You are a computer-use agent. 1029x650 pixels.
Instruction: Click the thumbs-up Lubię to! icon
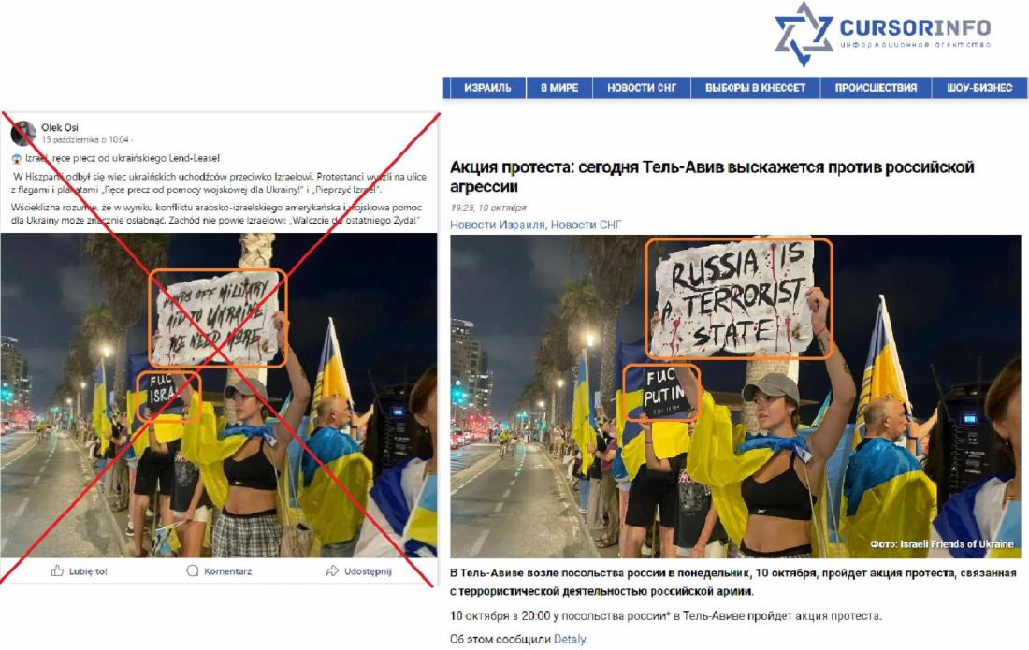point(58,571)
